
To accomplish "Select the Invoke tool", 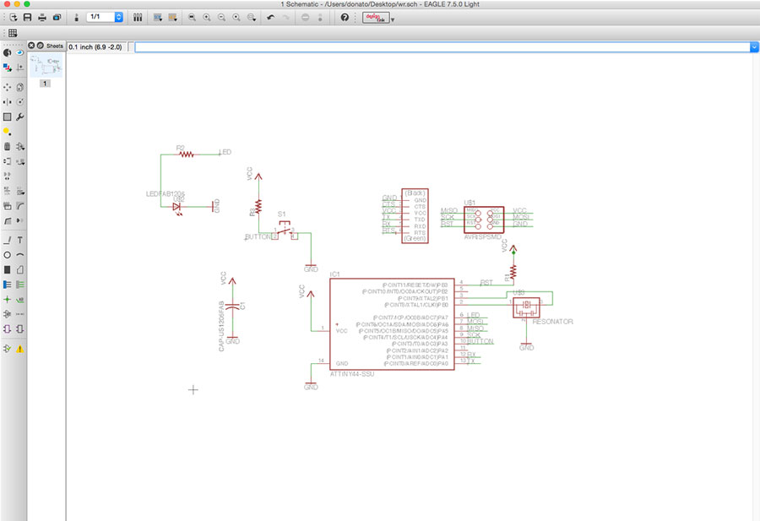I will [x=20, y=220].
